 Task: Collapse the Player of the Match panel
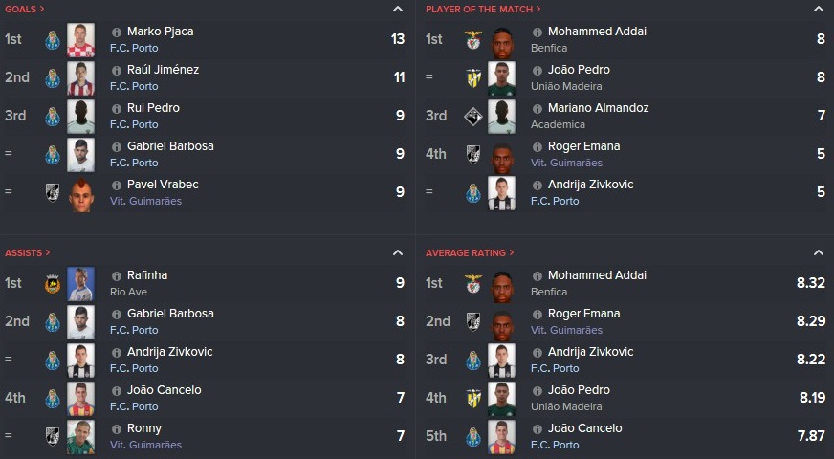point(818,9)
